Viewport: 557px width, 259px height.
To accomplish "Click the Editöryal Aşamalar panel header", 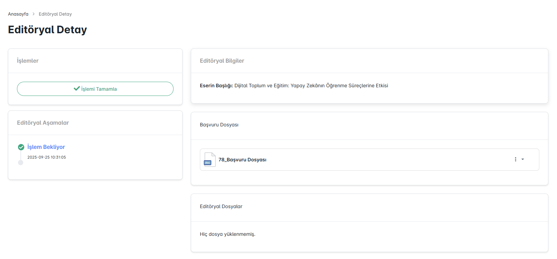I will pos(43,123).
